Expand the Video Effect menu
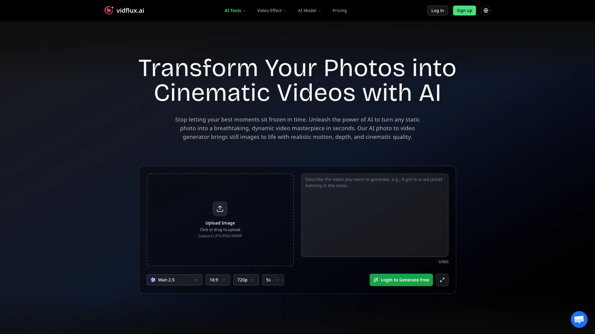 coord(271,11)
